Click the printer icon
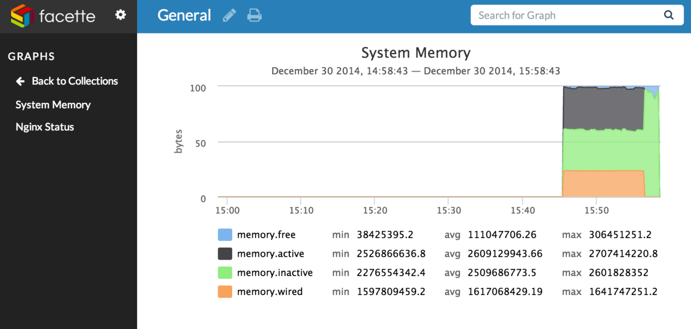The image size is (691, 329). pos(254,16)
